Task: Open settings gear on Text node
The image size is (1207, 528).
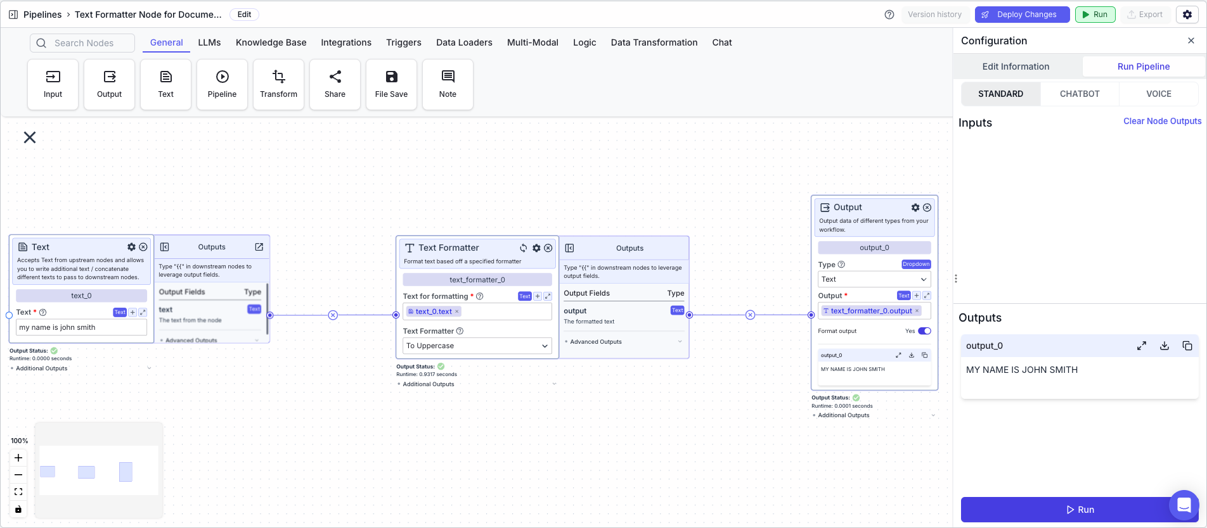Action: pos(131,247)
